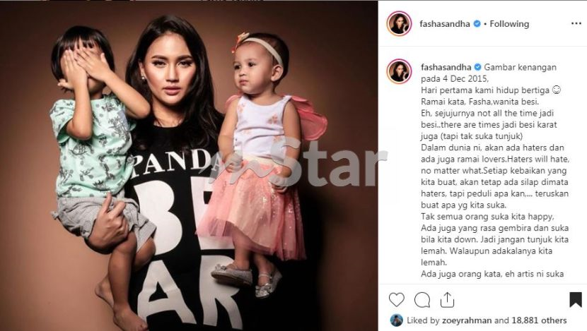Image resolution: width=587 pixels, height=331 pixels.
Task: Click the verified badge in the header
Action: click(x=477, y=23)
